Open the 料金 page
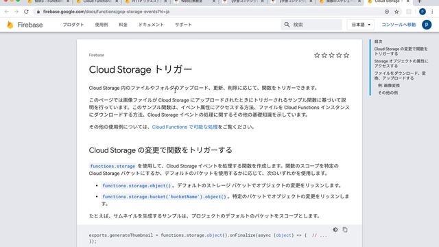 click(x=123, y=25)
